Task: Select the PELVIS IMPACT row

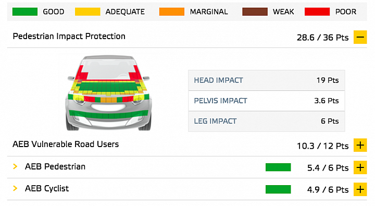Action: [x=267, y=101]
